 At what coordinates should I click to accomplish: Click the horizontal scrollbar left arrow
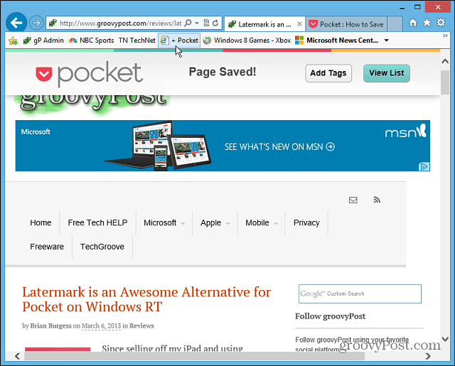coord(17,356)
